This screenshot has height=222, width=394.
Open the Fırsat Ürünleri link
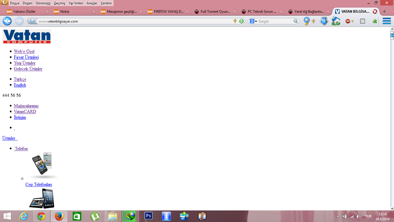tap(26, 57)
